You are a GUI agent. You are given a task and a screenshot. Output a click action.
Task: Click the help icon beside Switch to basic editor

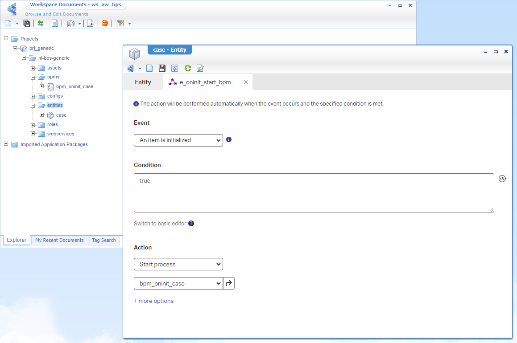click(191, 224)
